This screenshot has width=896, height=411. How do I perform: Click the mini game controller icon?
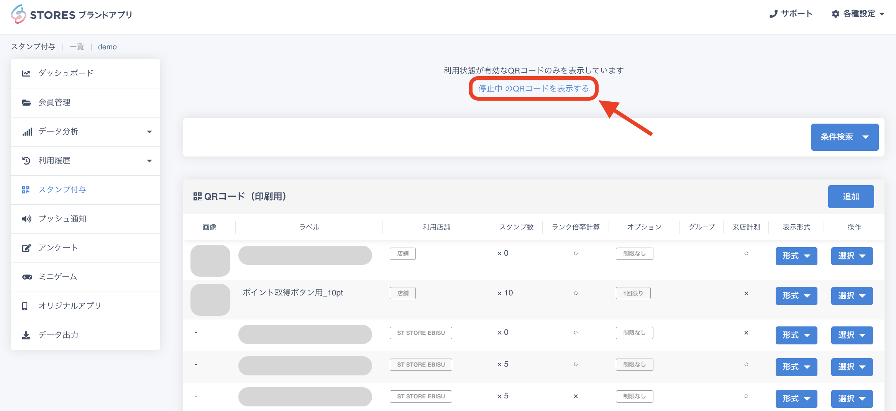27,277
